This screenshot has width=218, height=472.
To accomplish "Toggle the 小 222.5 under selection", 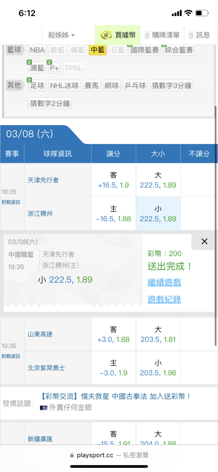I will (158, 214).
